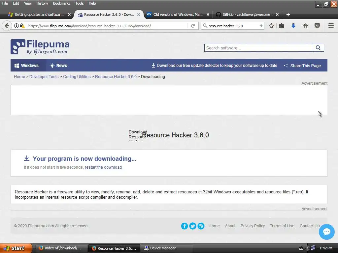338x253 pixels.
Task: Close the Getting updates and software tab
Action: pyautogui.click(x=69, y=14)
